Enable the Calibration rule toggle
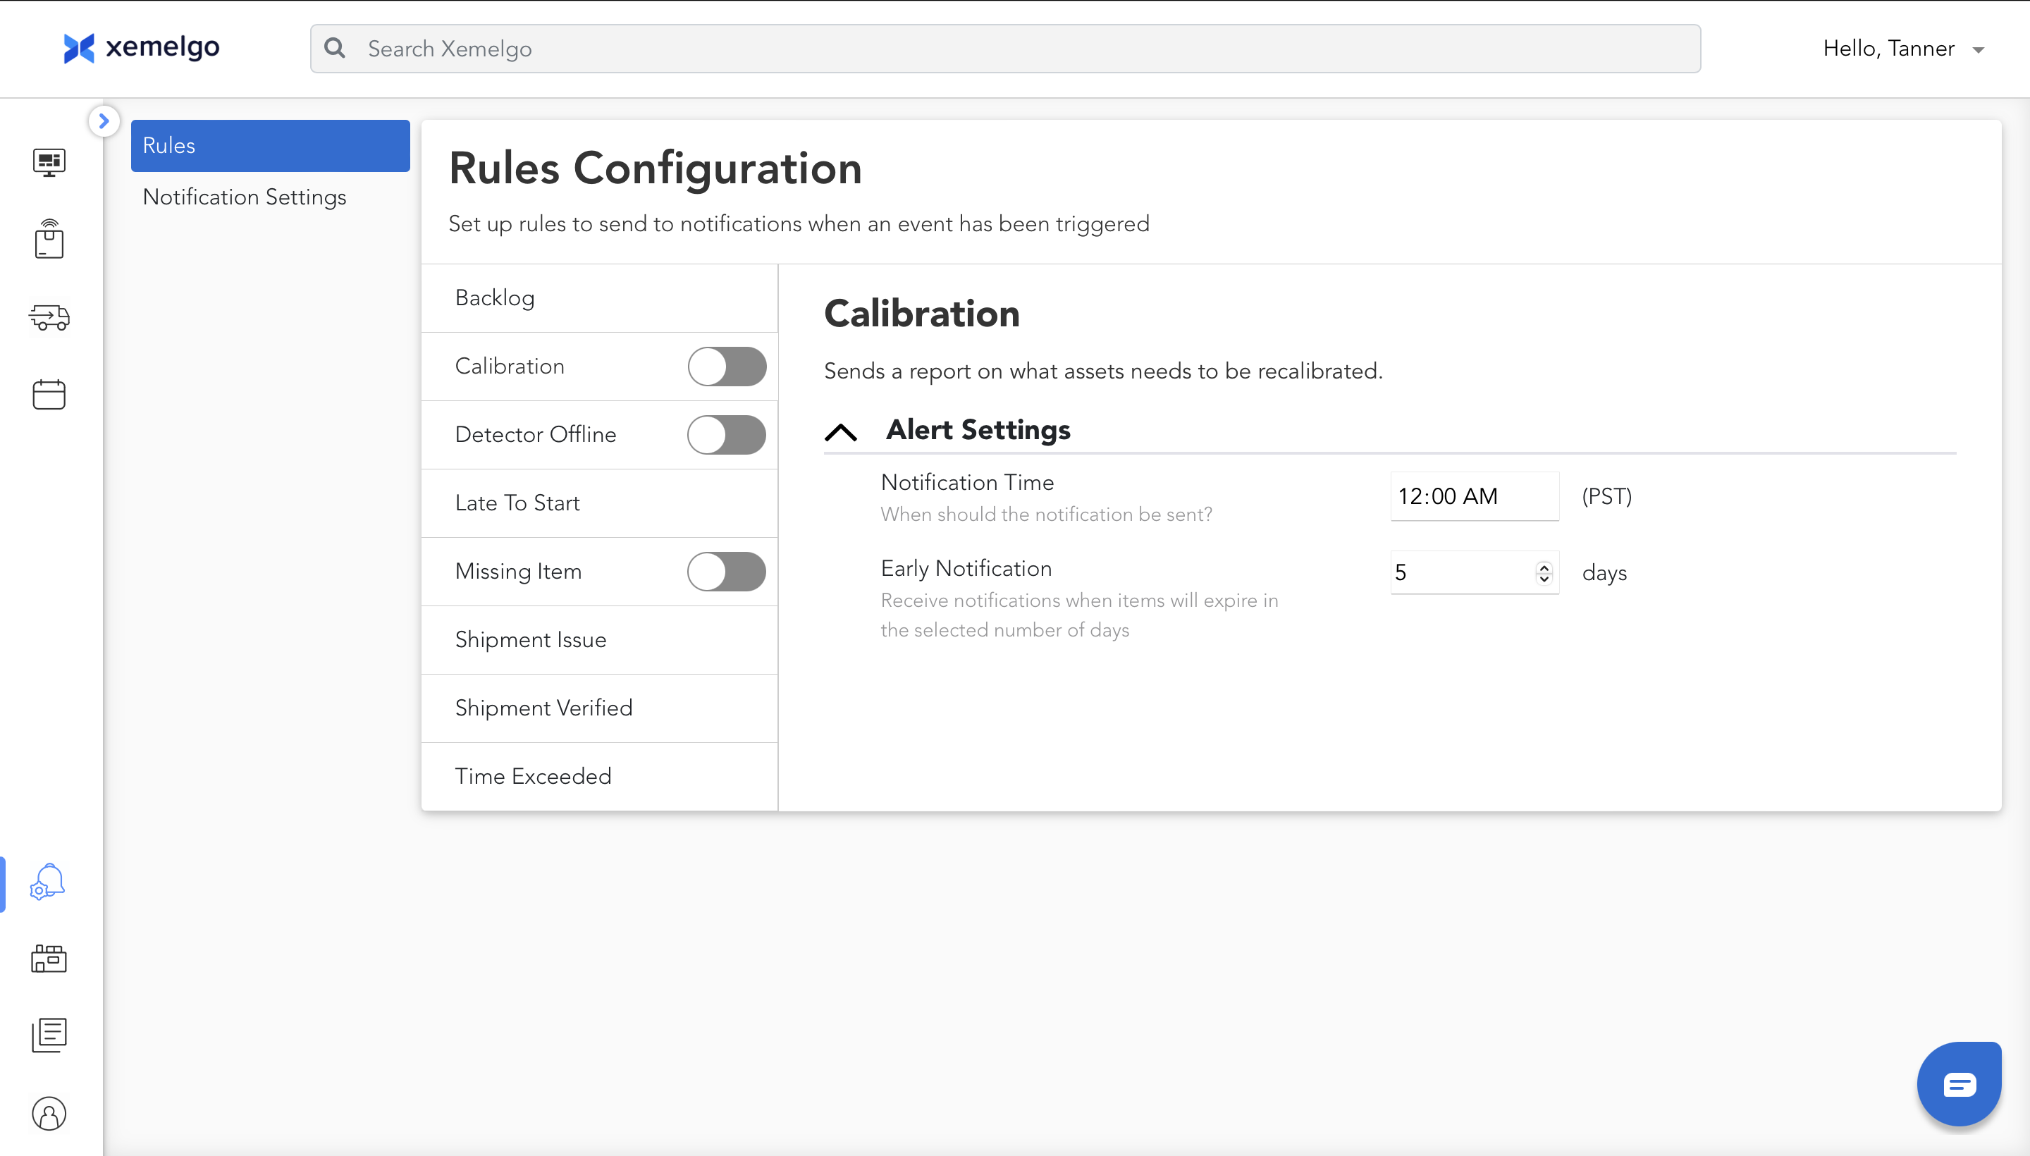 tap(727, 367)
